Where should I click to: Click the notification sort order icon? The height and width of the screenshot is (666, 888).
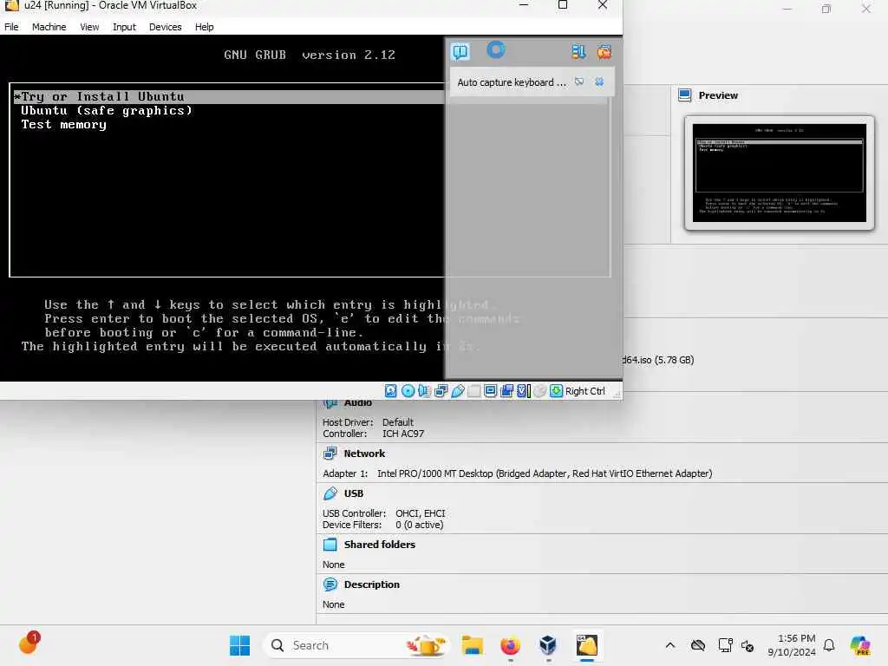[x=578, y=52]
